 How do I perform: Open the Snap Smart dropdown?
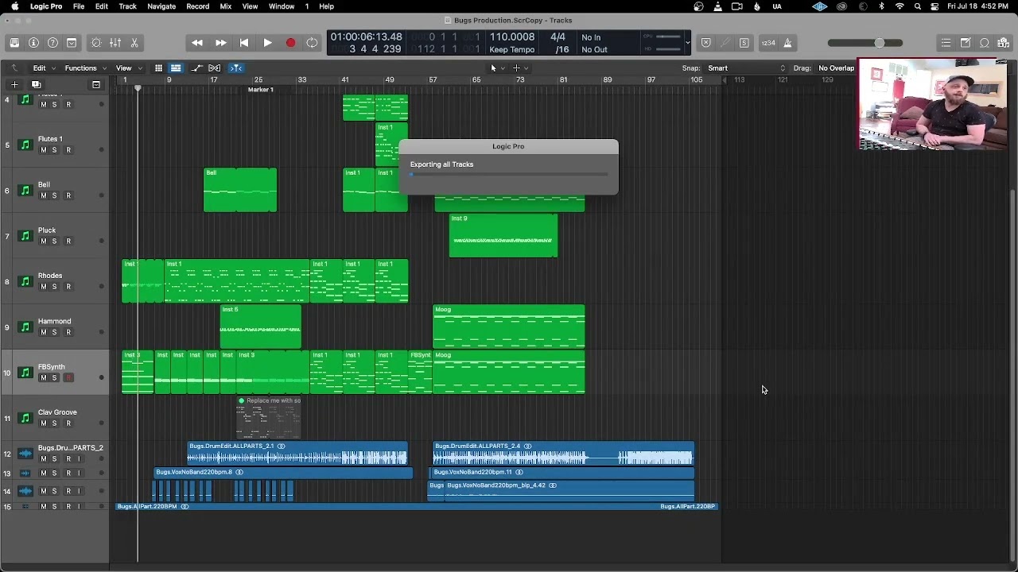[746, 68]
